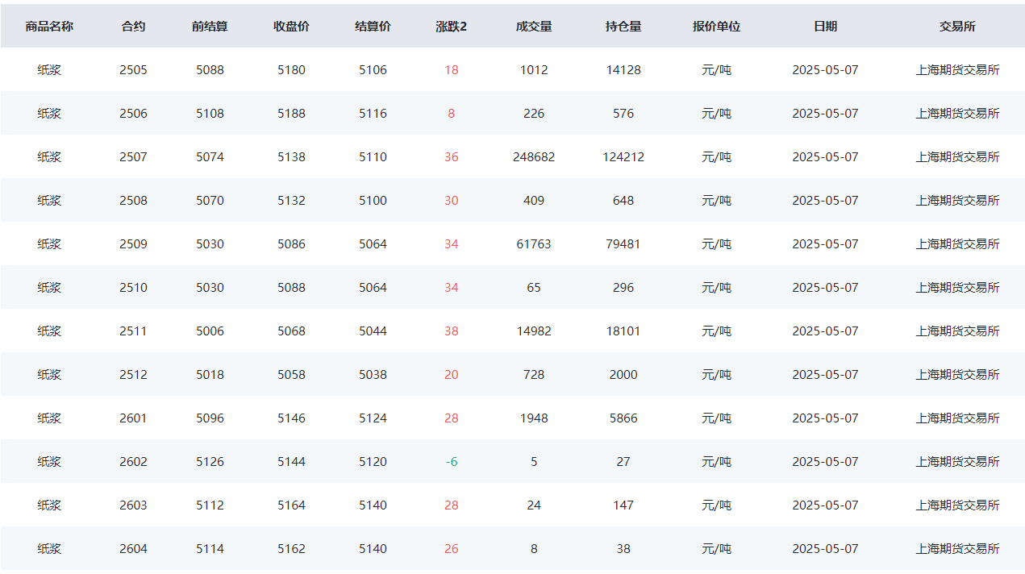The image size is (1025, 574).
Task: Click previous settlement value 5070
Action: click(210, 201)
